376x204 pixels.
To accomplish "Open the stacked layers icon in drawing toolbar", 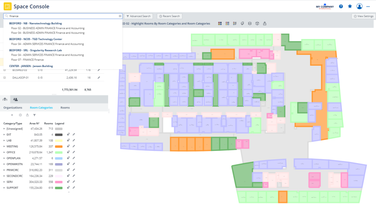I will pyautogui.click(x=250, y=24).
